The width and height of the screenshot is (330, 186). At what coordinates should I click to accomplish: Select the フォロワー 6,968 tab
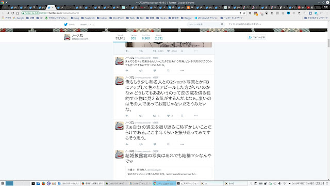(x=145, y=37)
